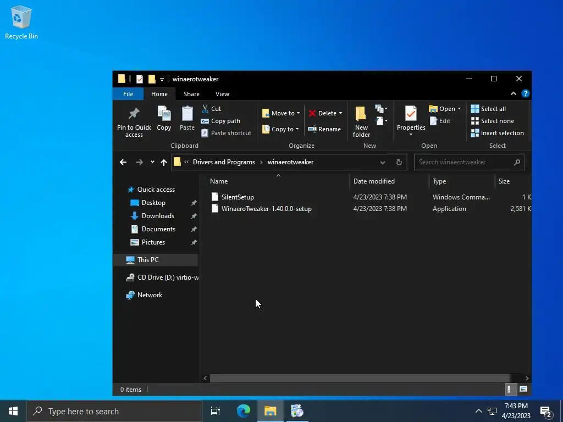Click the Copy ribbon icon

click(164, 114)
